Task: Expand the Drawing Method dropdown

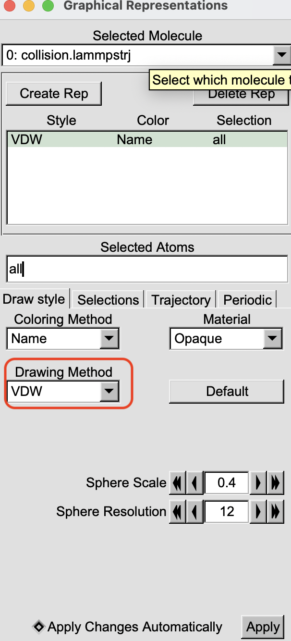Action: click(109, 392)
